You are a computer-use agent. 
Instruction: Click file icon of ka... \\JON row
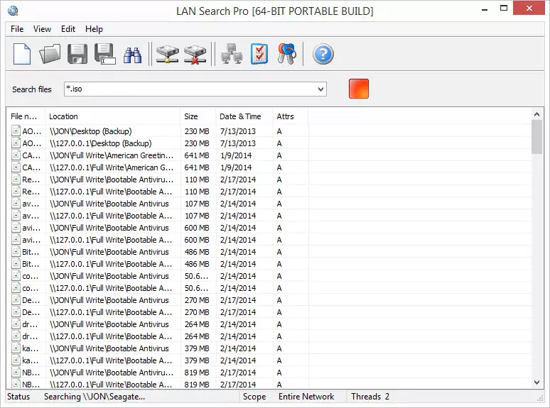pos(16,348)
